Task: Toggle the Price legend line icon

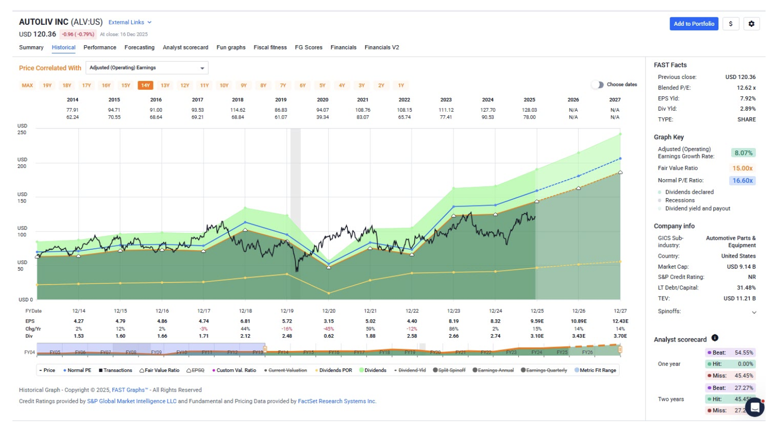Action: [41, 370]
